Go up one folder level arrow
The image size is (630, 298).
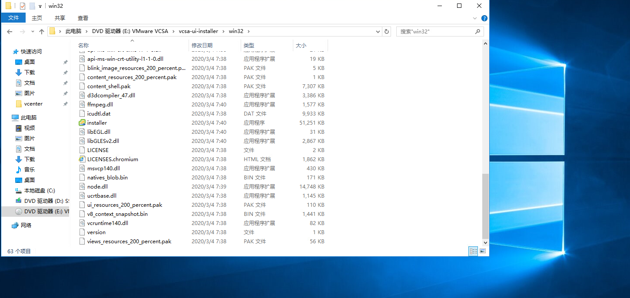[42, 31]
